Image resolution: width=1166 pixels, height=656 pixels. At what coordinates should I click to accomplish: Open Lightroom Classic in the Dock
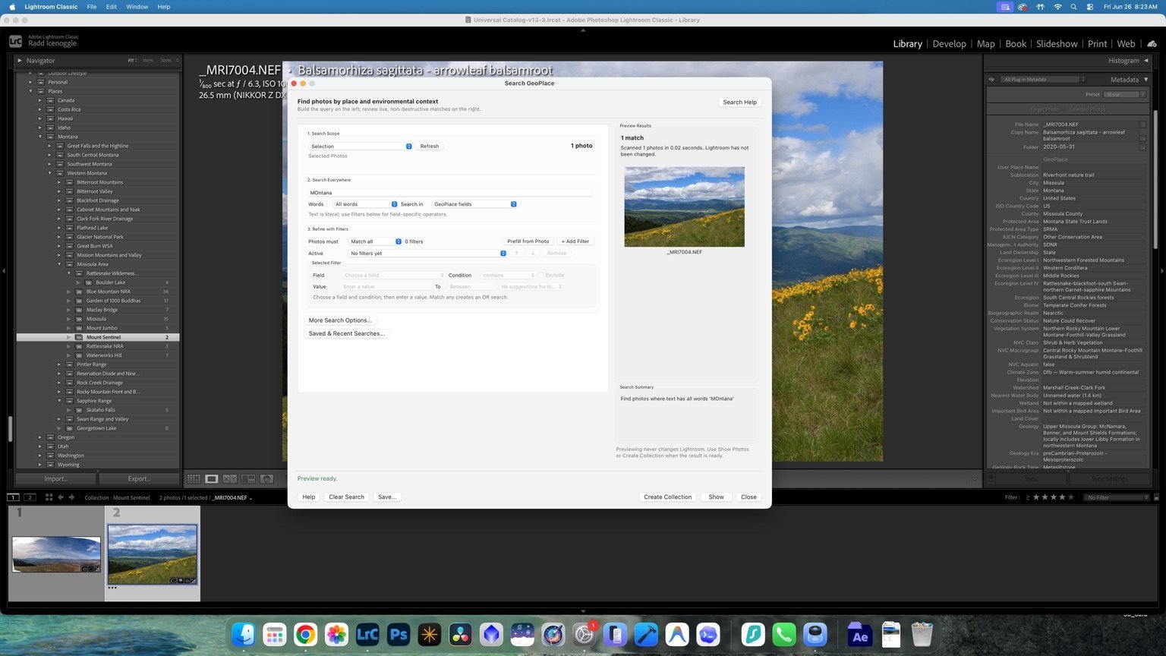tap(367, 635)
